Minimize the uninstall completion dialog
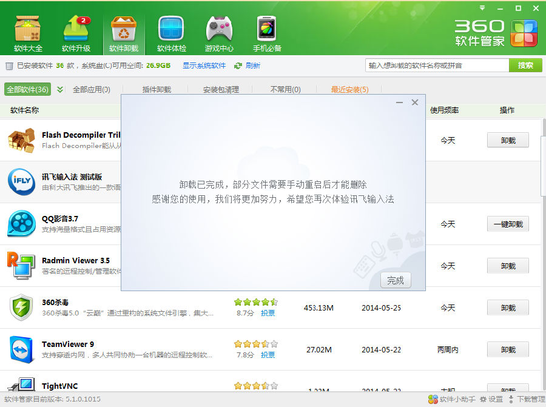Screen dimensions: 546x407 (399, 103)
